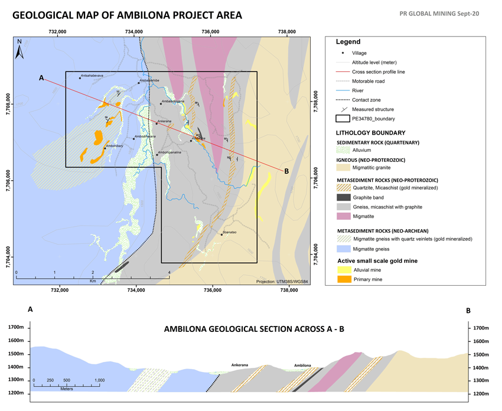The height and width of the screenshot is (411, 502).
Task: Select the orange Primary mine swatch
Action: 343,280
